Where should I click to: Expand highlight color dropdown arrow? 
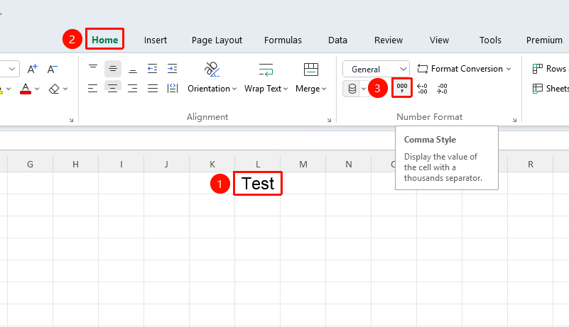pos(9,89)
